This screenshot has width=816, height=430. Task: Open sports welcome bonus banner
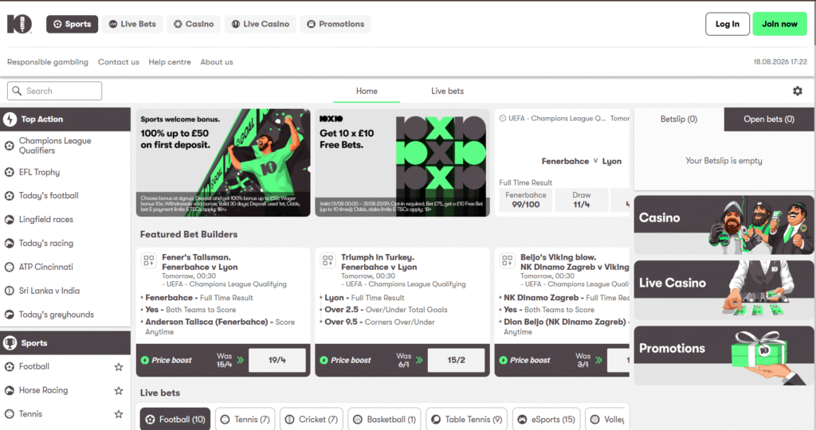pyautogui.click(x=223, y=162)
